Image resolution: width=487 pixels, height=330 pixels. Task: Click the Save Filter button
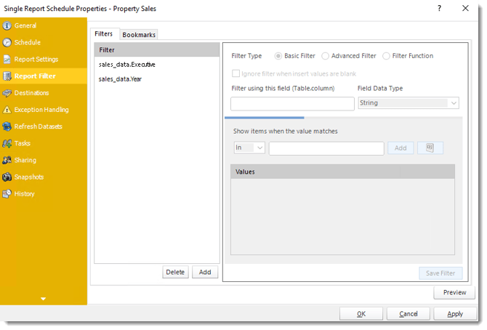440,273
